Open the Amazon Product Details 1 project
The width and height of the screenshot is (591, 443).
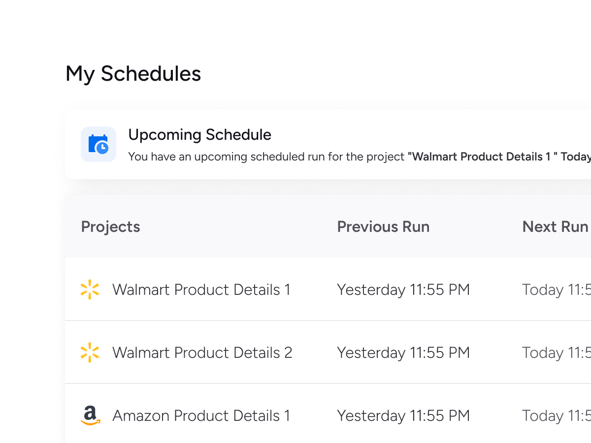201,415
